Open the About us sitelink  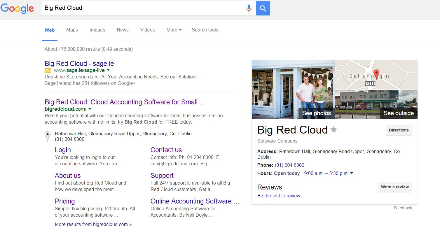(68, 176)
